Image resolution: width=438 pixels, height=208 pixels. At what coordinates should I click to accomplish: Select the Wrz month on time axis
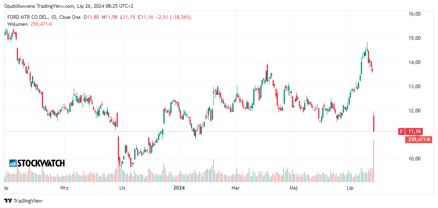click(64, 188)
